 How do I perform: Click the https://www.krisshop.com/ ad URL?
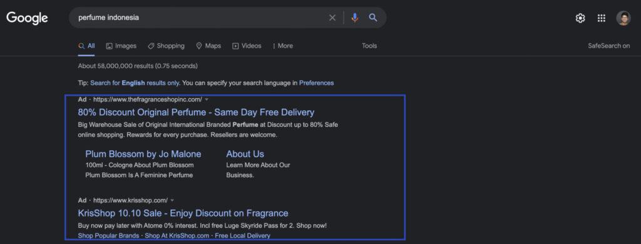click(x=130, y=200)
